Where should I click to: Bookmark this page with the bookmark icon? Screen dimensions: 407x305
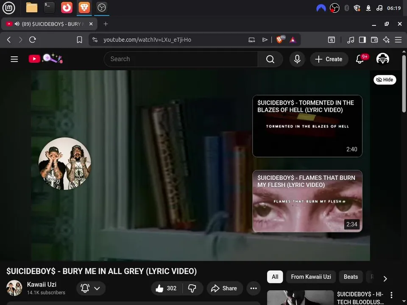(x=79, y=40)
